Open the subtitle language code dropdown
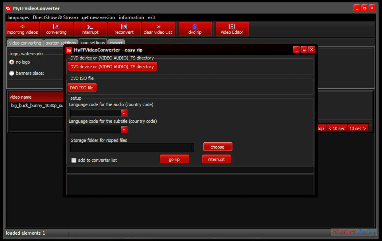This screenshot has width=382, height=241. pos(124,130)
